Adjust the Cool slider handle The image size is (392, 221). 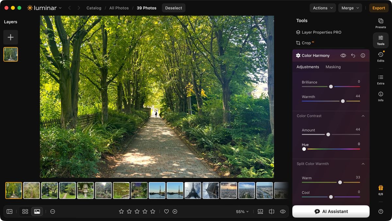click(x=331, y=197)
